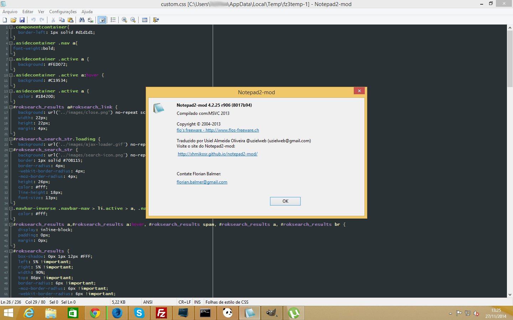Exit Notepad2-mod via the door toolbar icon

(156, 20)
